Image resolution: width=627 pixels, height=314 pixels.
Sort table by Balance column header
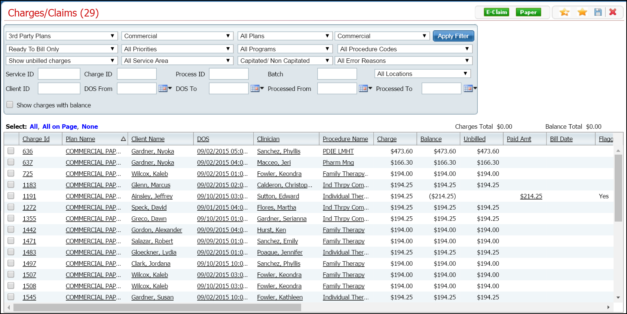pos(431,139)
